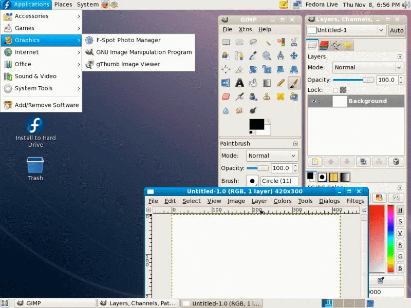Select the Free Select lasso tool
The width and height of the screenshot is (411, 308).
(x=253, y=42)
